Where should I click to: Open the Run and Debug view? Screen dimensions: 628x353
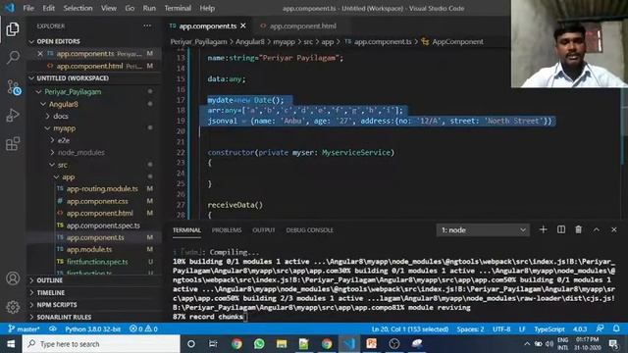tap(13, 116)
